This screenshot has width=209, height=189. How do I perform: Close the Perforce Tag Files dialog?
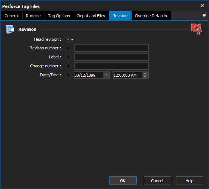coord(202,6)
